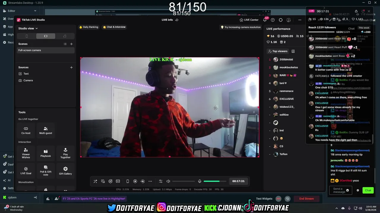The width and height of the screenshot is (380, 213).
Task: Open Play Together
Action: pos(65,153)
